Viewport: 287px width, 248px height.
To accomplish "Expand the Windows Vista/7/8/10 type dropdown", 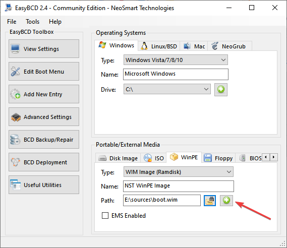I will pos(176,60).
